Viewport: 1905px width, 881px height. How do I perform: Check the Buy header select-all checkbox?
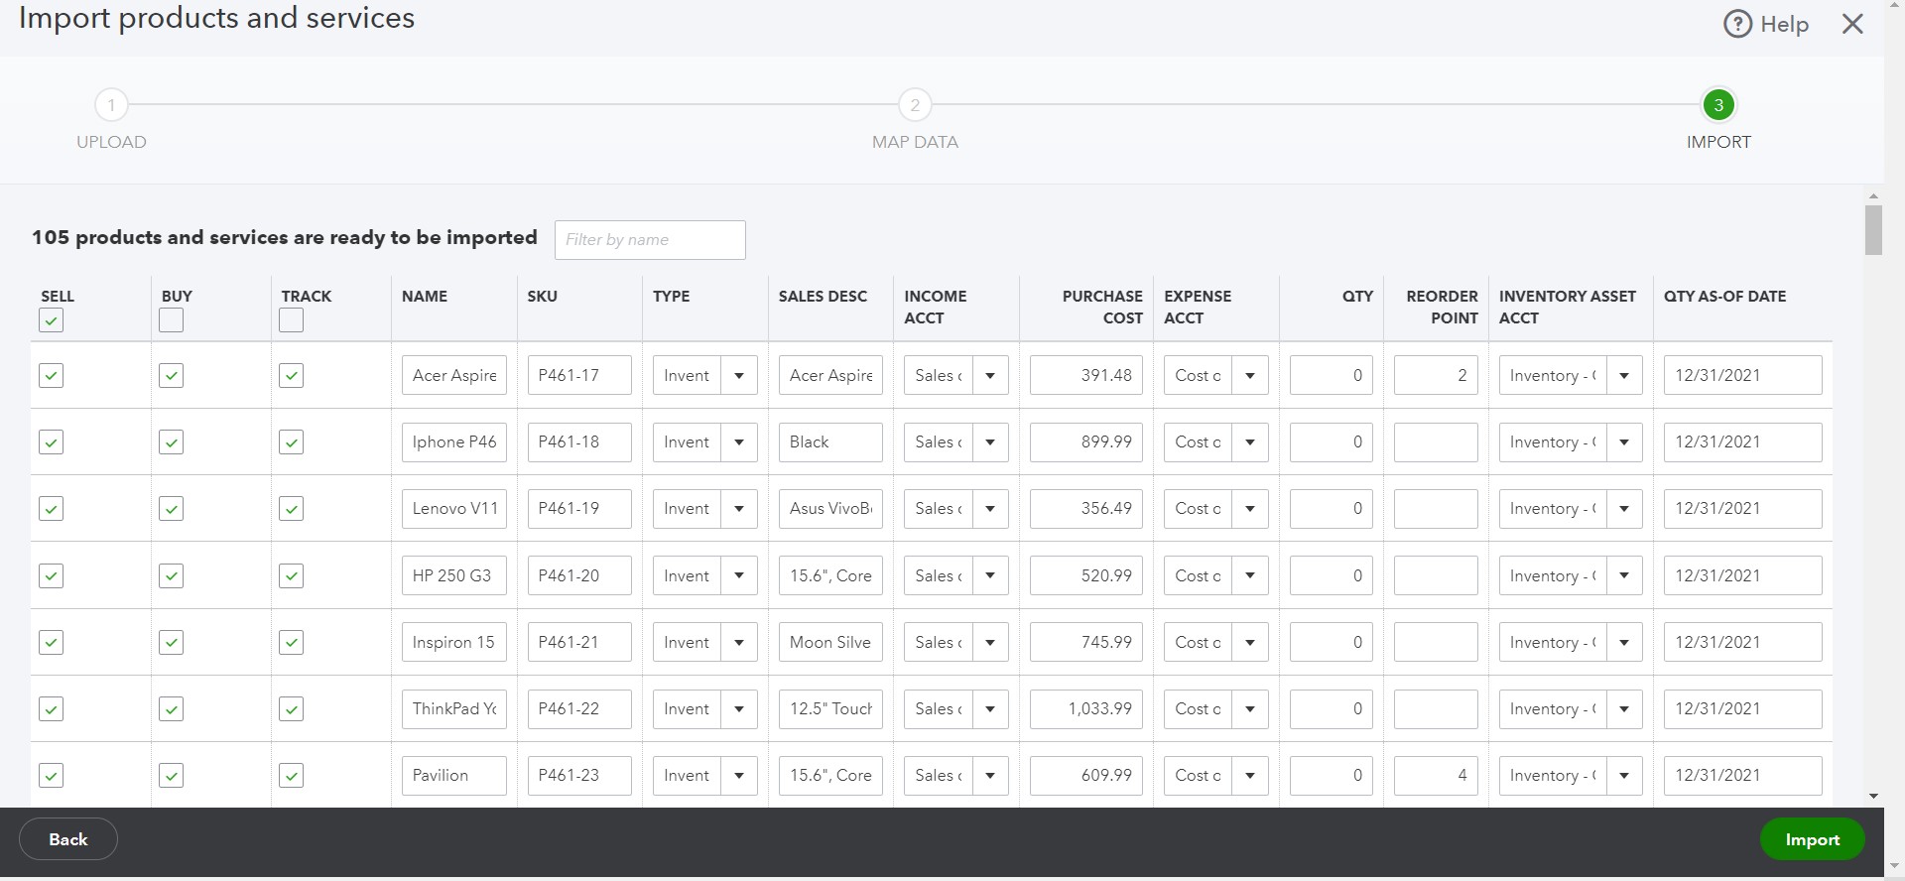pos(172,320)
